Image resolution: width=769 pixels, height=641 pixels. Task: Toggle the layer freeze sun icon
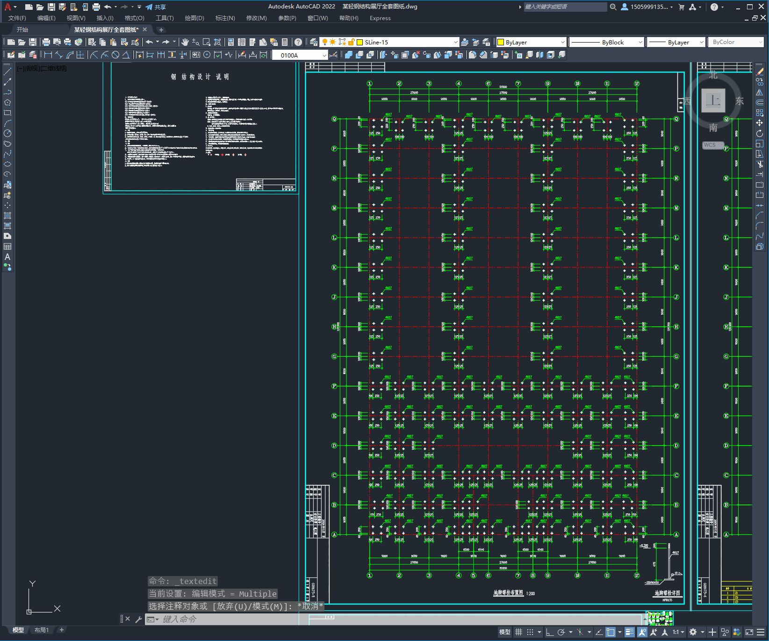pyautogui.click(x=333, y=42)
